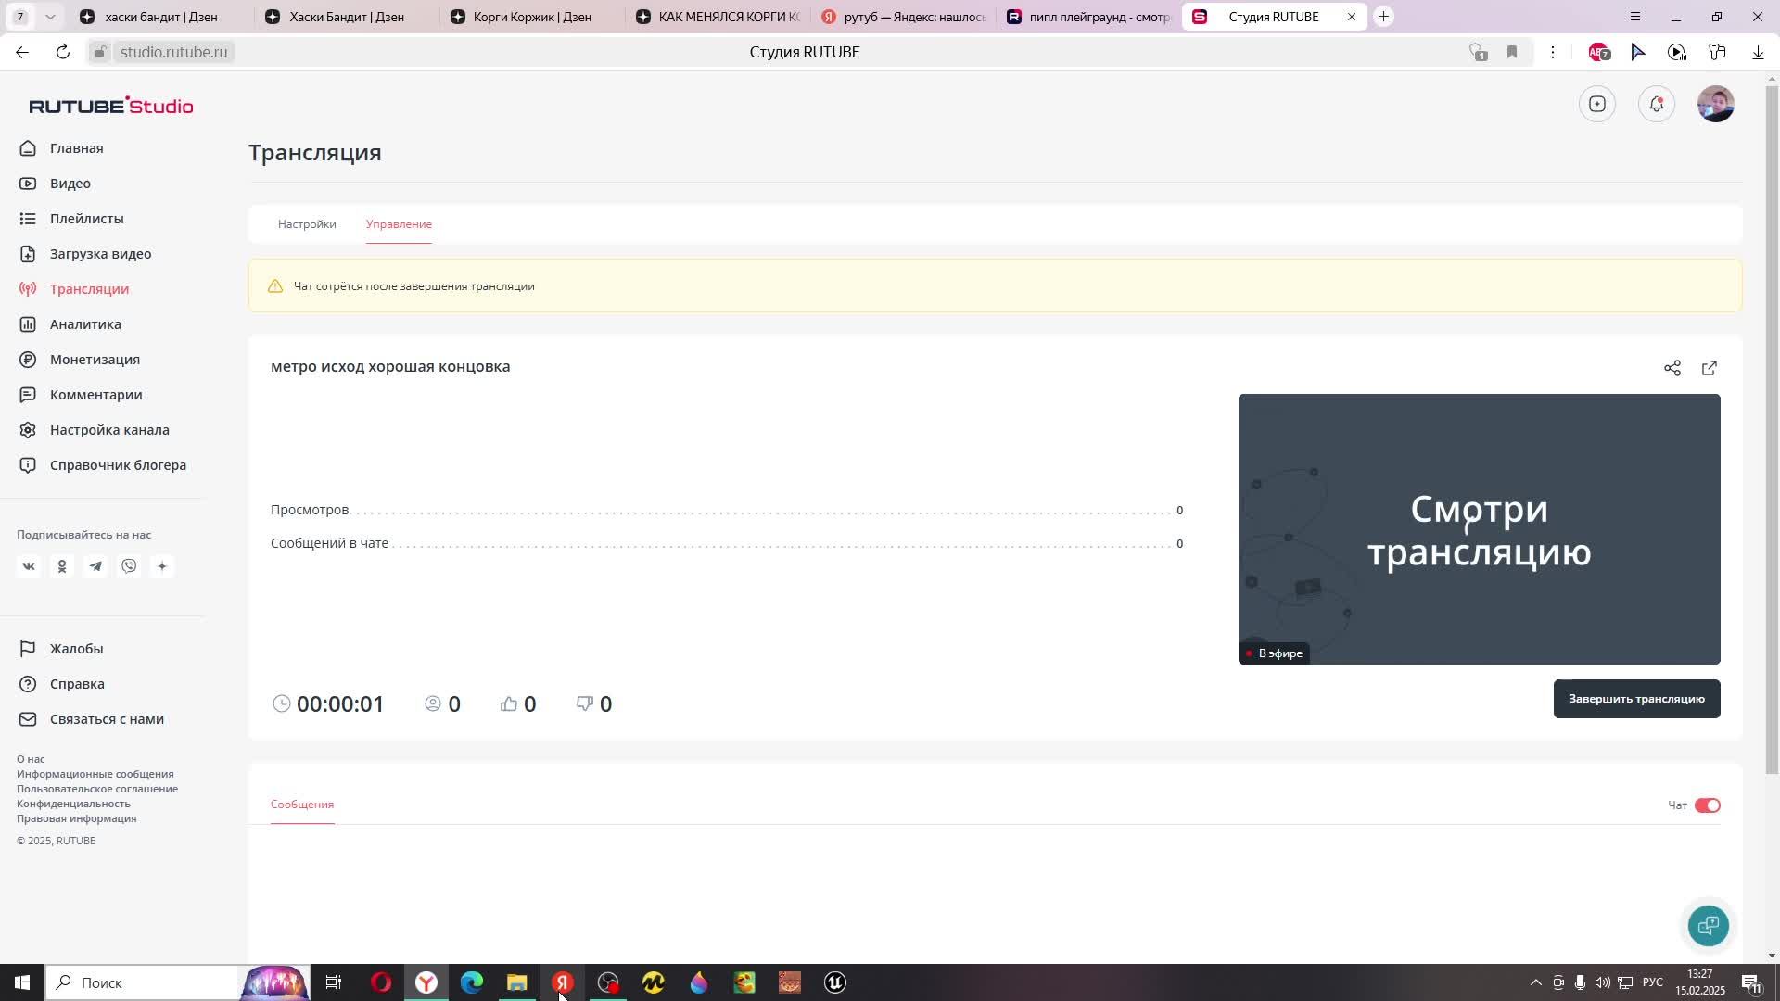Open notifications bell
This screenshot has width=1780, height=1001.
pos(1657,104)
